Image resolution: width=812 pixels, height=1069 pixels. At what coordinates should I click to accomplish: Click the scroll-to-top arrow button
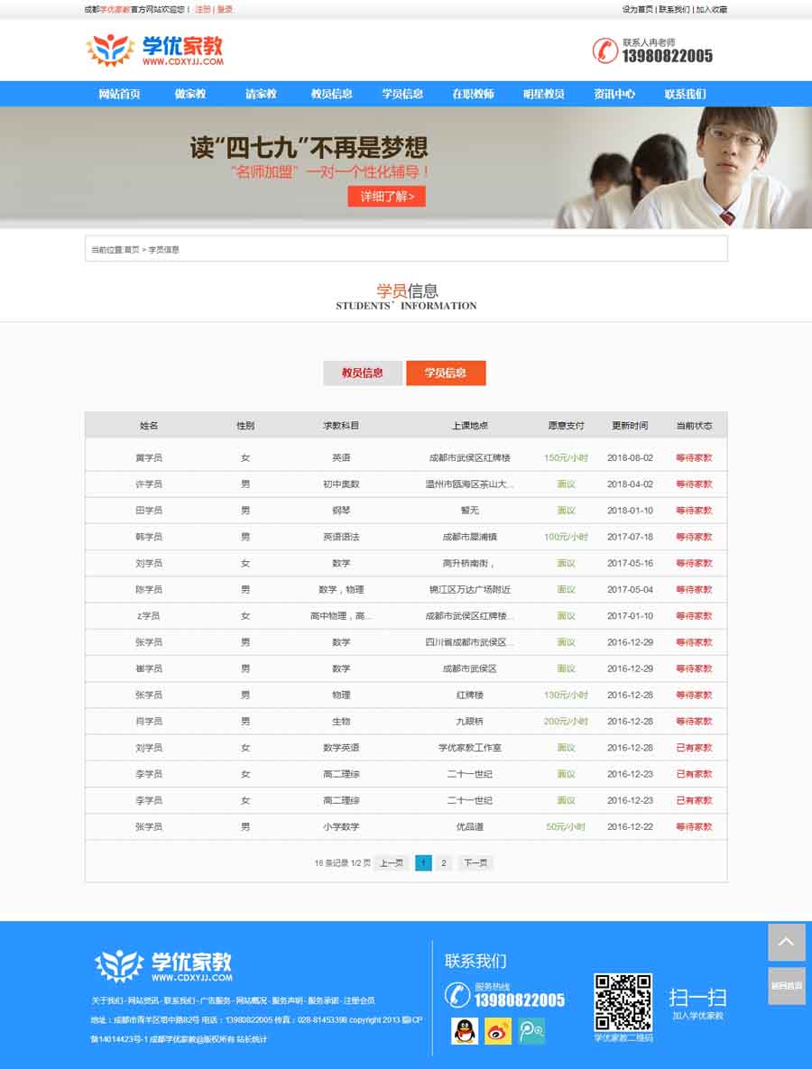[x=786, y=942]
